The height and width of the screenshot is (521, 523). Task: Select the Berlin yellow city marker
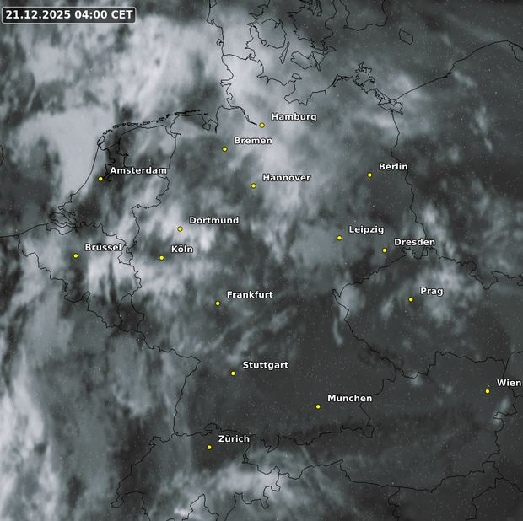pos(369,175)
